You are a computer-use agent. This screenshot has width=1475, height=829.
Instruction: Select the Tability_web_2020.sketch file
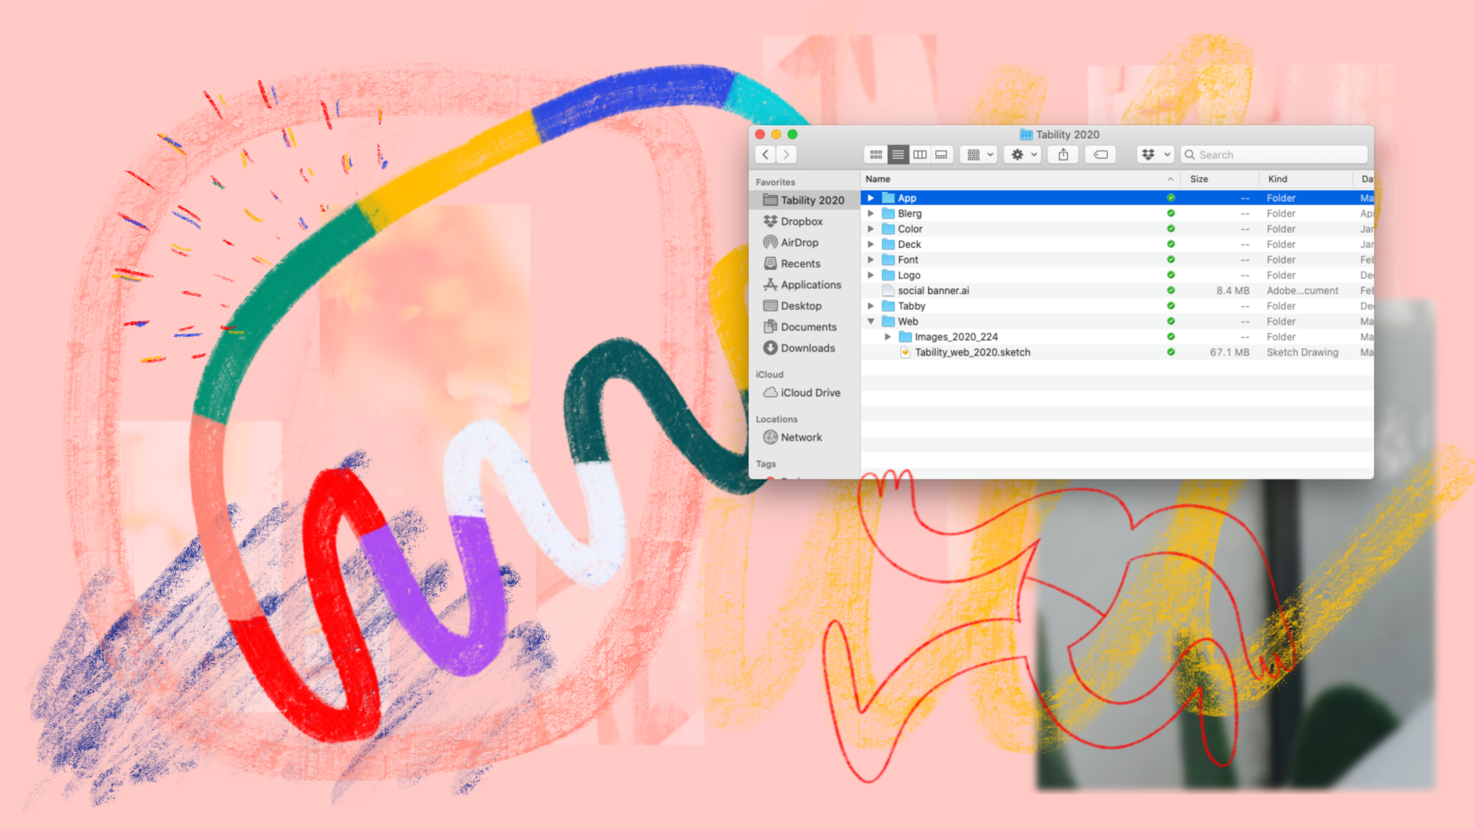[972, 352]
